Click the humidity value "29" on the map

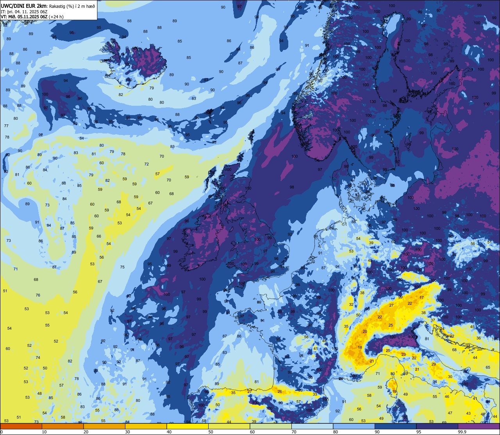(434, 364)
